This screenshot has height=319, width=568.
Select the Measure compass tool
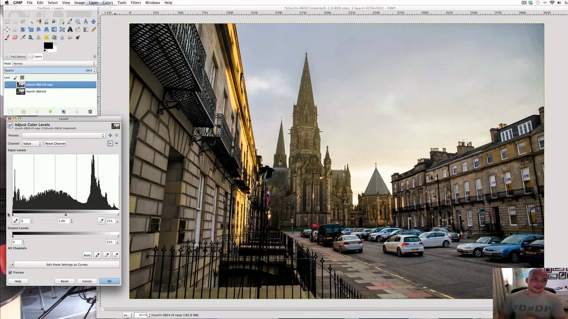coord(86,21)
